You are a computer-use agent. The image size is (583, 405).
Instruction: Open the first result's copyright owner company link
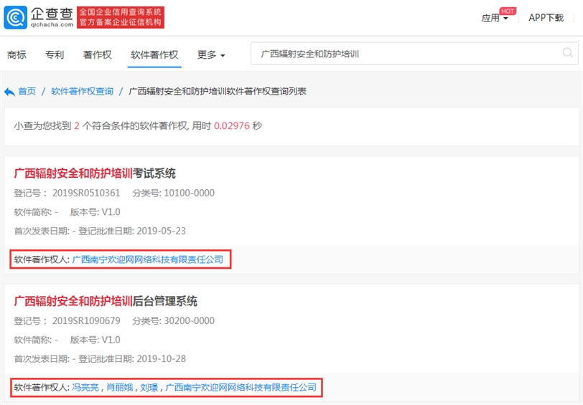[x=148, y=259]
